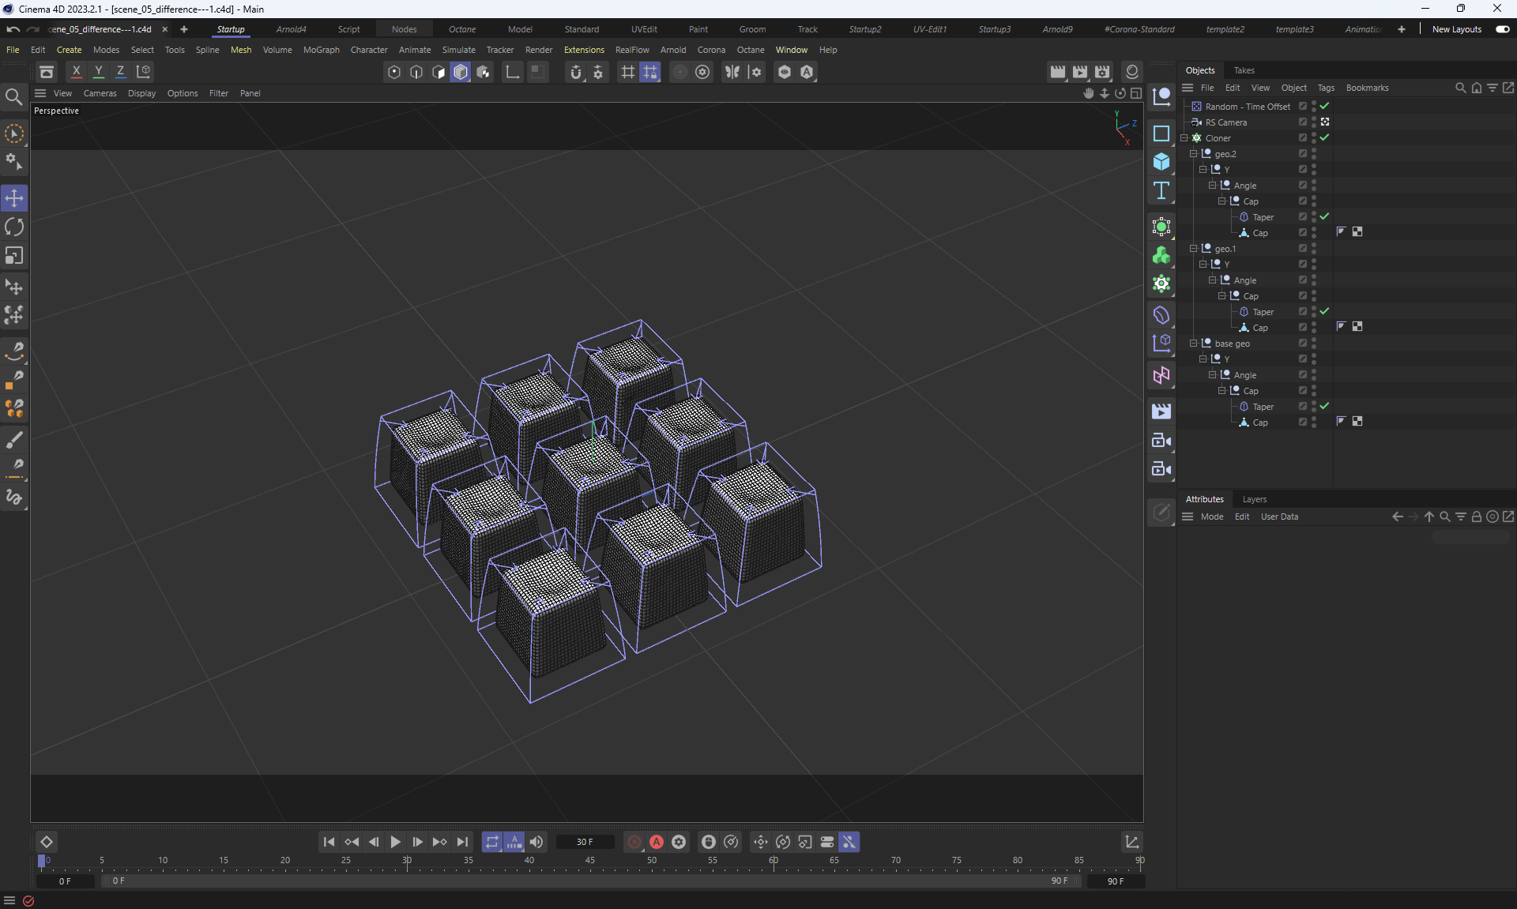Viewport: 1517px width, 909px height.
Task: Toggle autokeying red A button
Action: pyautogui.click(x=656, y=842)
